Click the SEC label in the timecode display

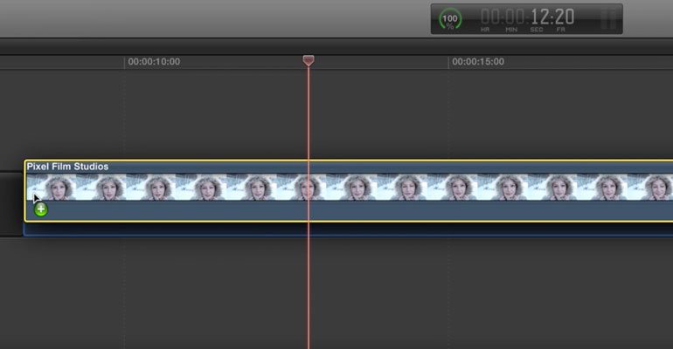(536, 30)
